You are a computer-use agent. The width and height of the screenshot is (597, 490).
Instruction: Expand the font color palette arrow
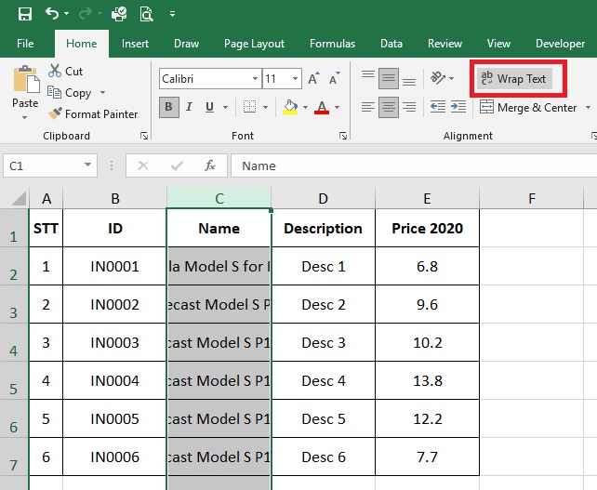tap(337, 107)
